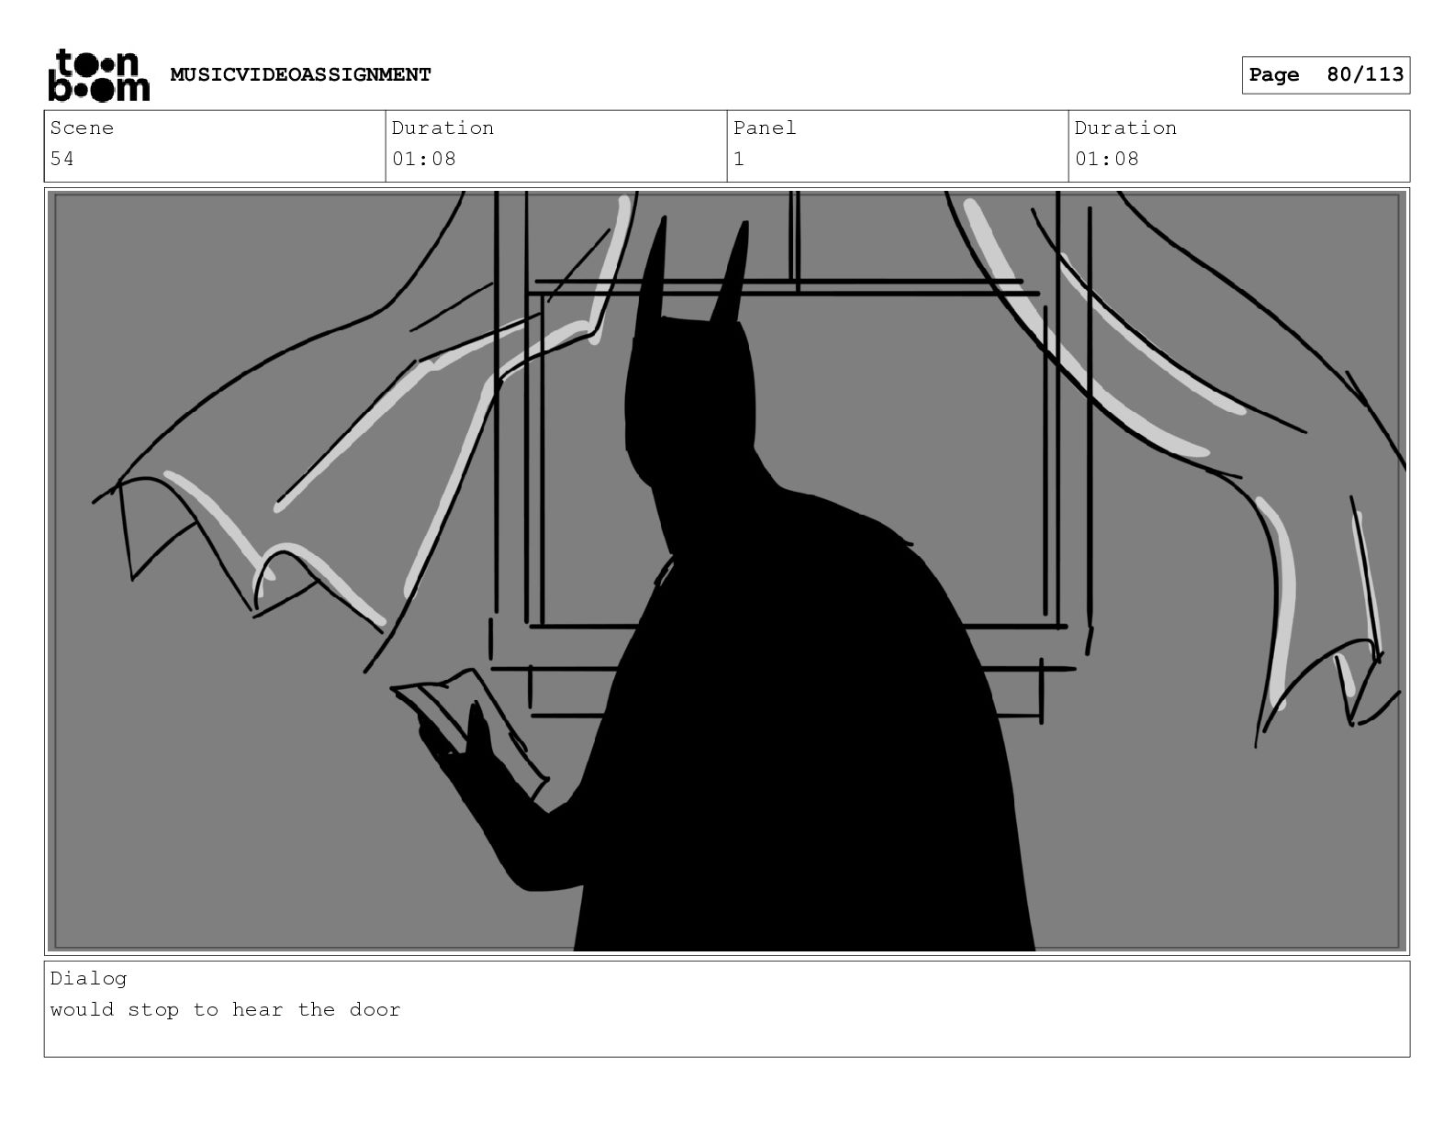Select the dialog text 'would stop to hear the door'
Screen dimensions: 1454x1123
click(225, 1009)
